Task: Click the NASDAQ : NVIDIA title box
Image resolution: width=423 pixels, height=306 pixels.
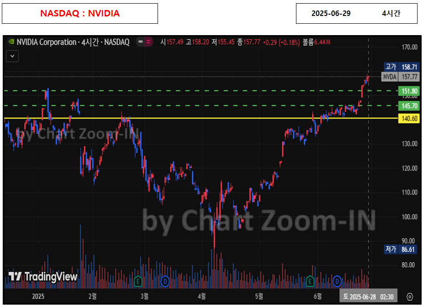Action: click(80, 14)
